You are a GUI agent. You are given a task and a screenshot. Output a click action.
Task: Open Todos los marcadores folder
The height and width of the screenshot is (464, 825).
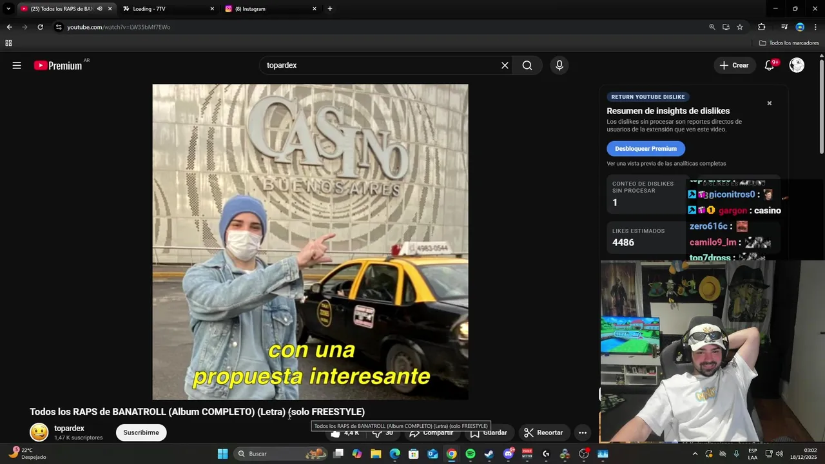pyautogui.click(x=789, y=43)
